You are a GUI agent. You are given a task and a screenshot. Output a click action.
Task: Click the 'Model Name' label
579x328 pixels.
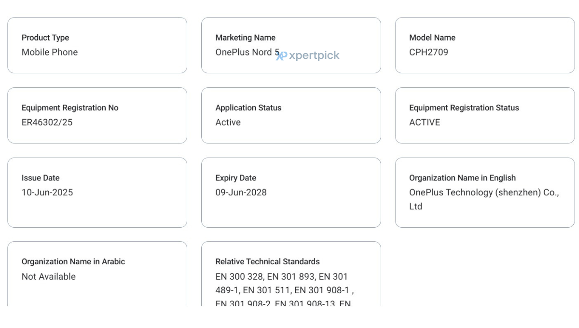pyautogui.click(x=432, y=38)
